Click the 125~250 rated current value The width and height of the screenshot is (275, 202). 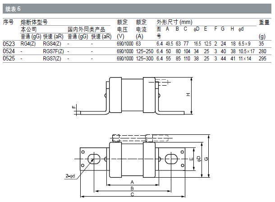tap(144, 51)
